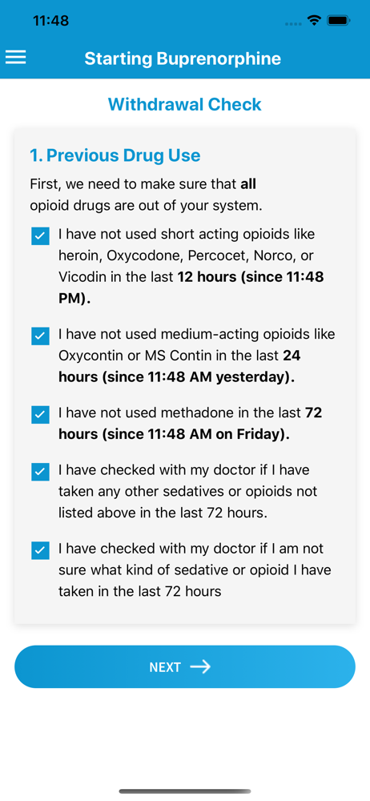Tap the 11:48 status bar clock
Image resolution: width=370 pixels, height=801 pixels.
(x=50, y=21)
